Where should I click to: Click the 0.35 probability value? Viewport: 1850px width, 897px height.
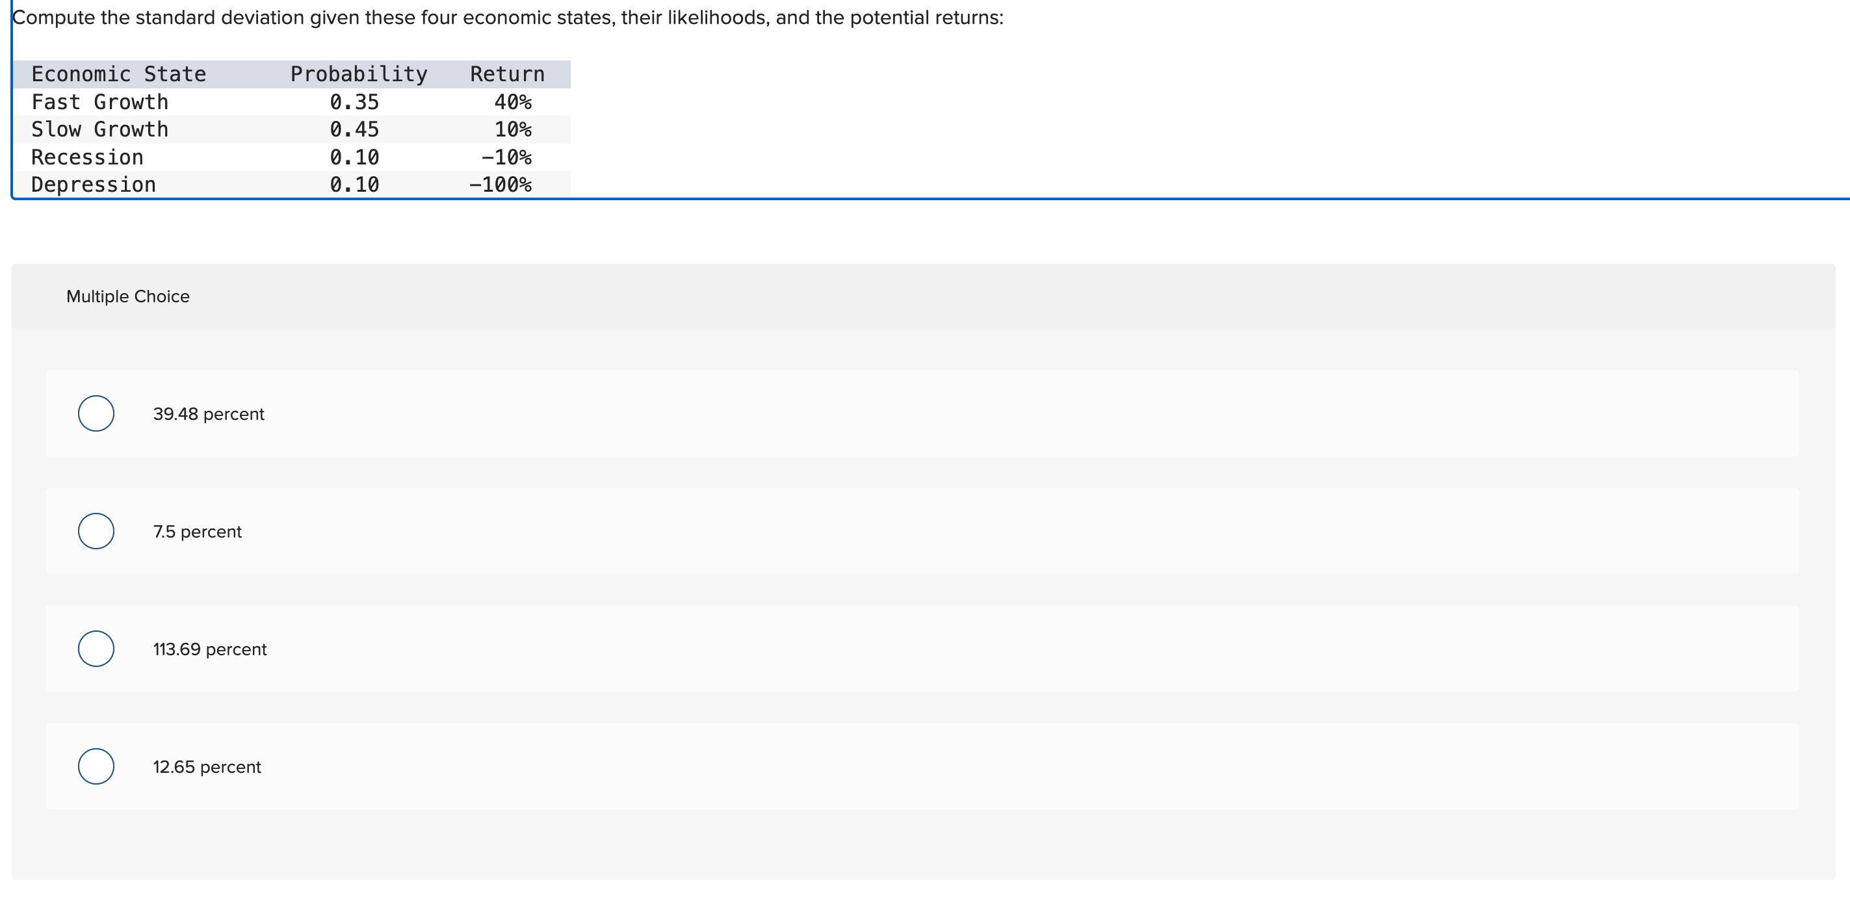[x=355, y=102]
